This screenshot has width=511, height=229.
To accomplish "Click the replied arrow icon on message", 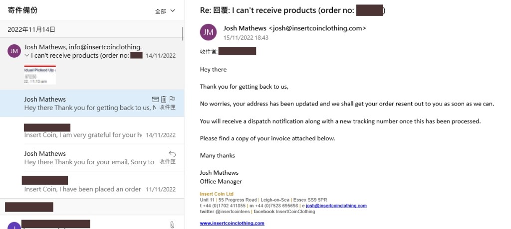I will point(172,153).
